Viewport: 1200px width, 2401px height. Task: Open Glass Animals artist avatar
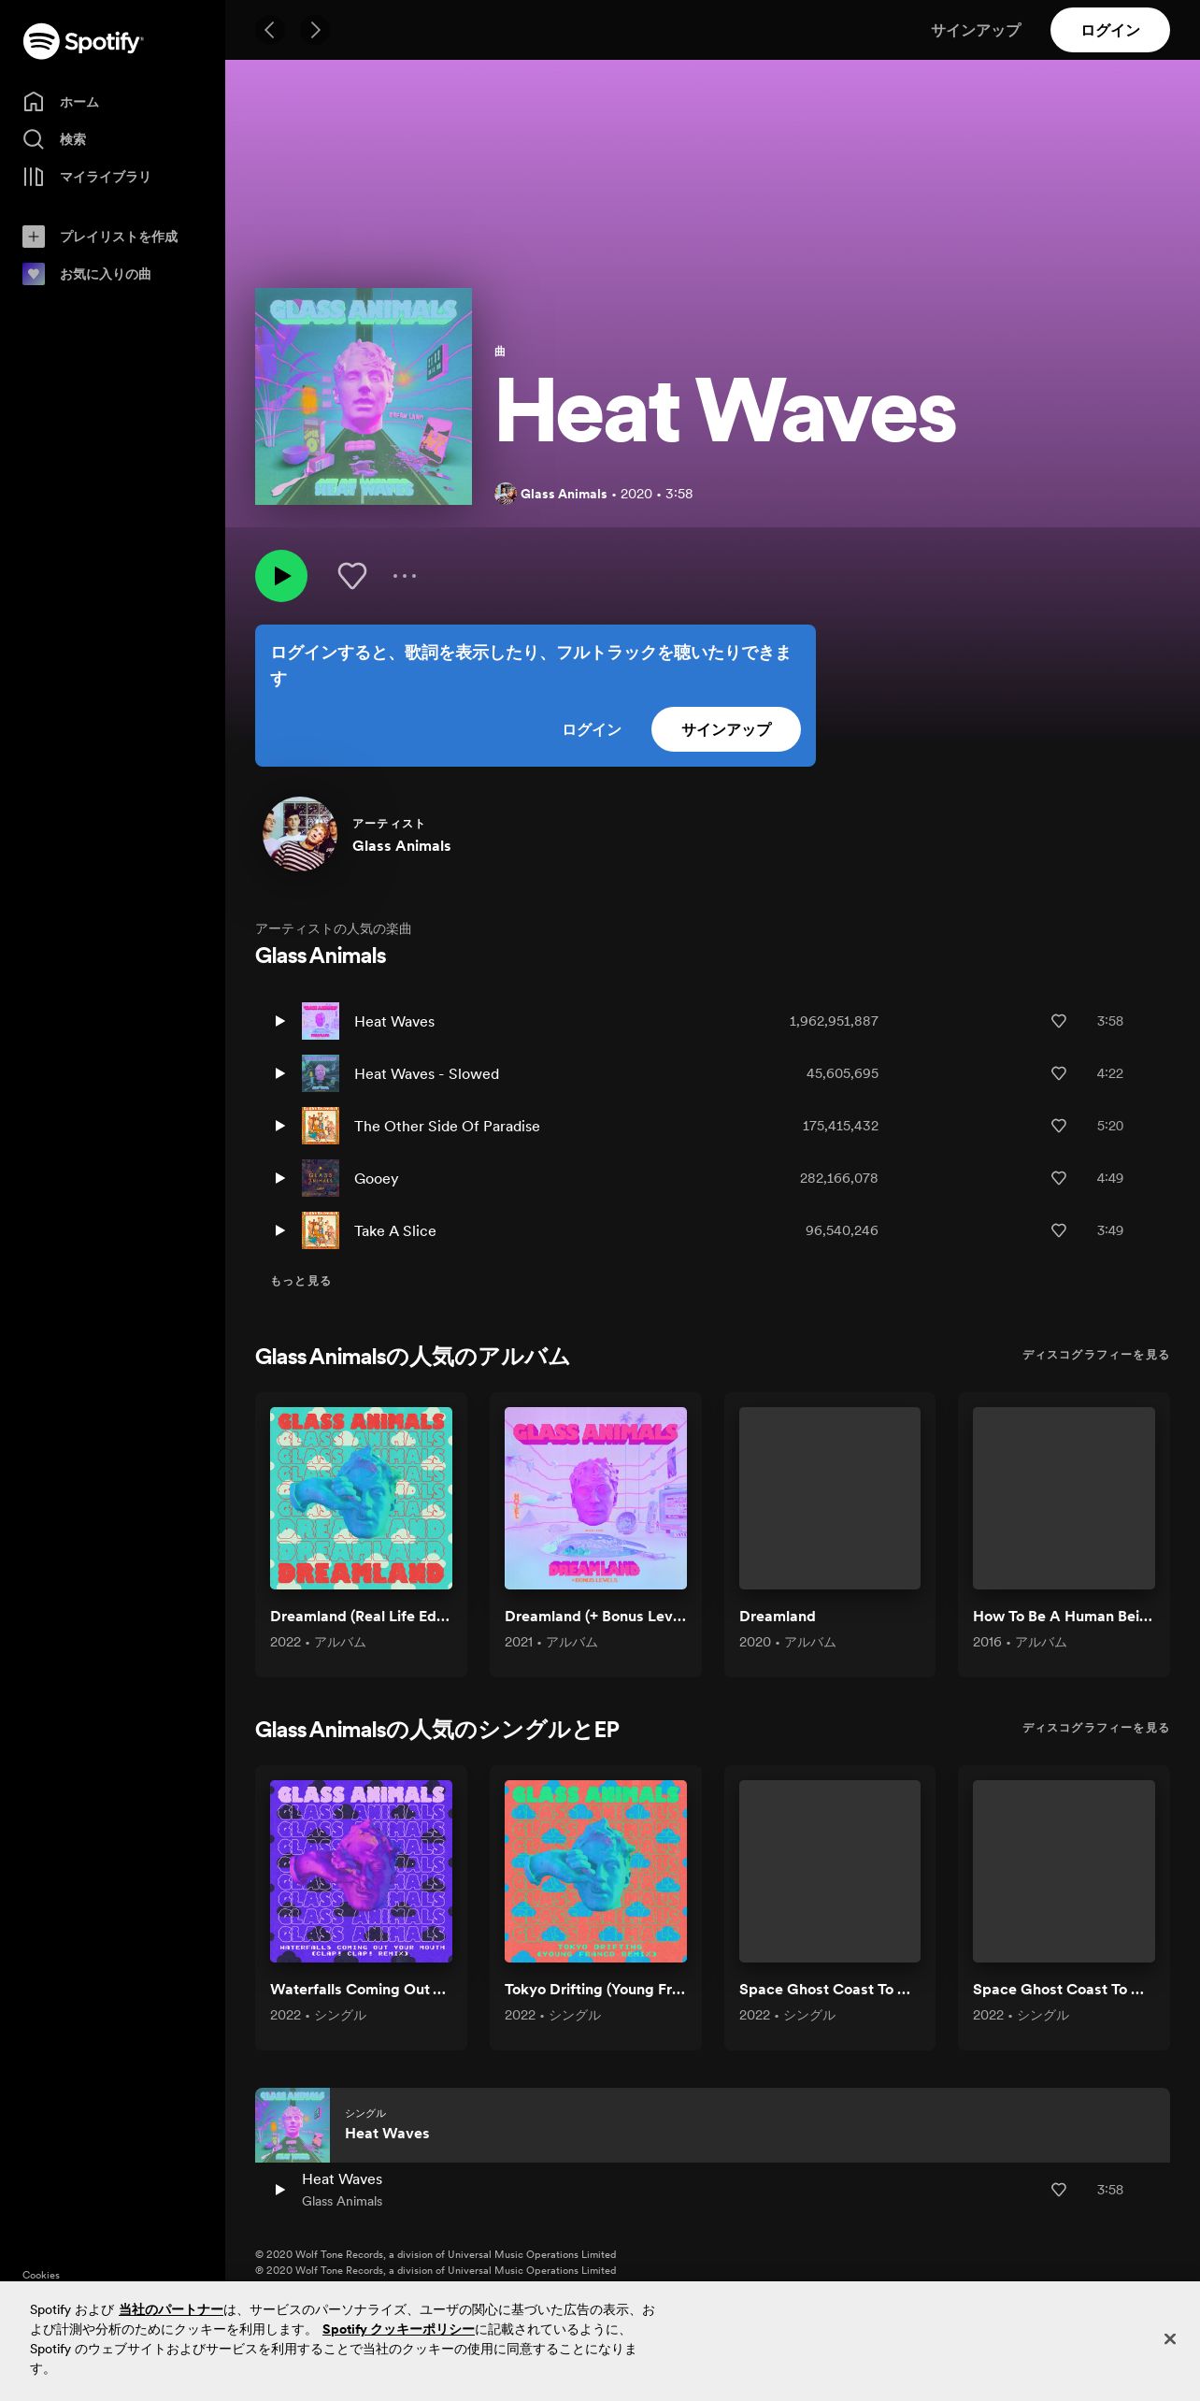tap(300, 834)
